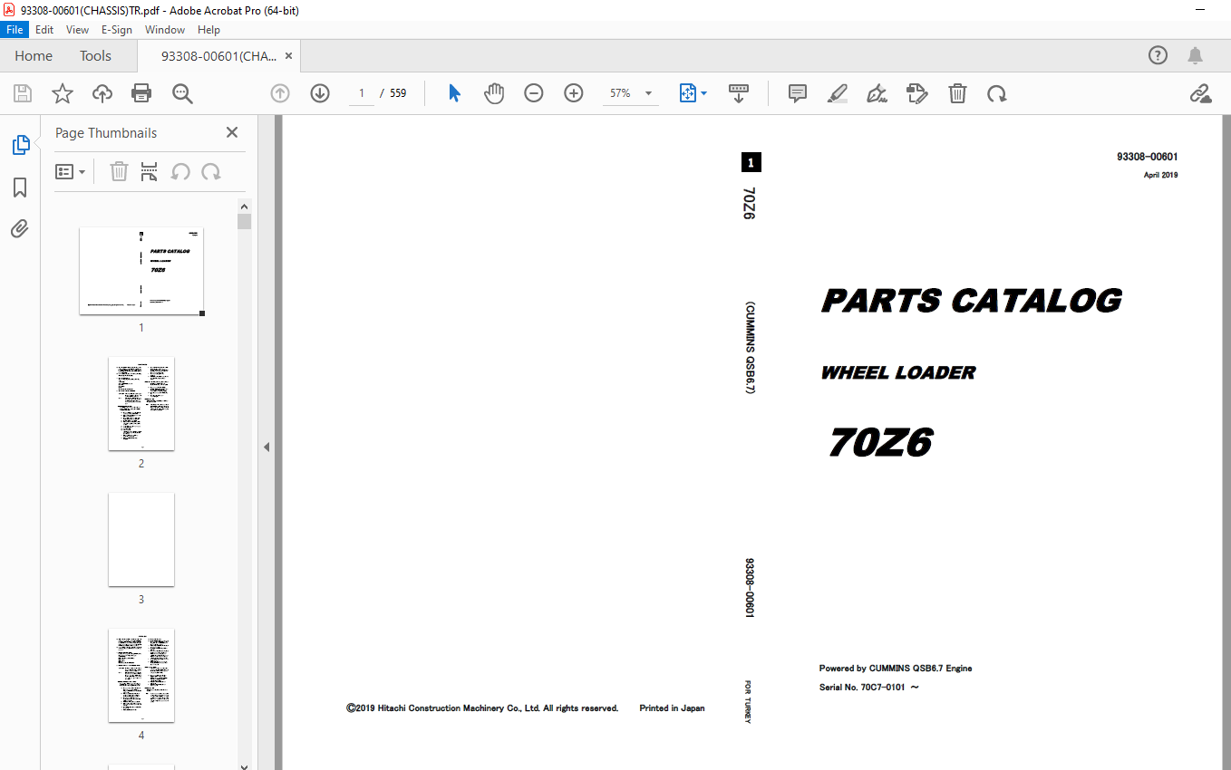
Task: Click the WHEEL LOADER text
Action: point(898,372)
